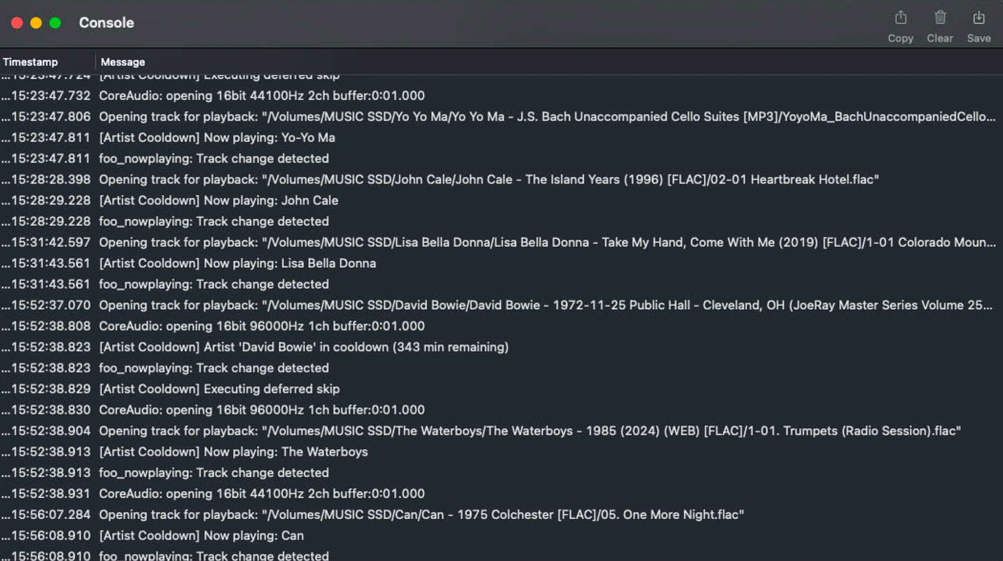Select the "Now playing: Can" message
This screenshot has width=1003, height=561.
[x=201, y=536]
